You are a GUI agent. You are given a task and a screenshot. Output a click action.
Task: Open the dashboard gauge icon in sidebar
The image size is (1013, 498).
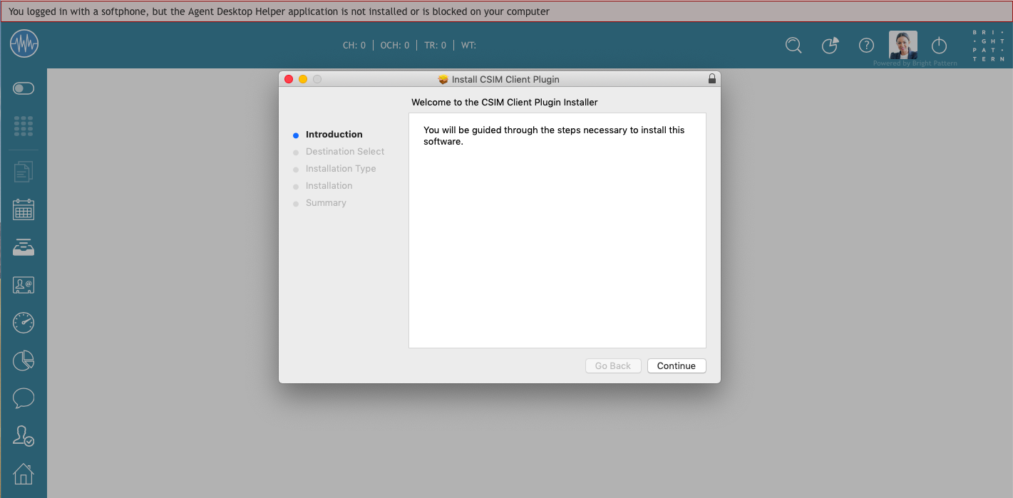click(24, 323)
